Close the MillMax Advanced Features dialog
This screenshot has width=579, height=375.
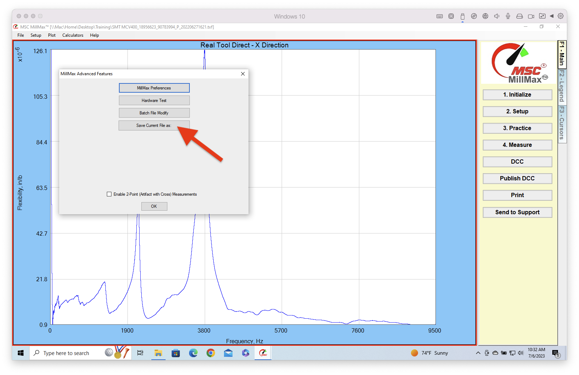coord(243,74)
